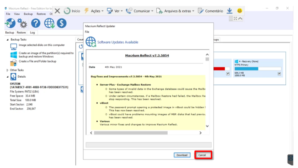298x168 pixels.
Task: Click the horizontal scrollbar thumb
Action: (131, 133)
